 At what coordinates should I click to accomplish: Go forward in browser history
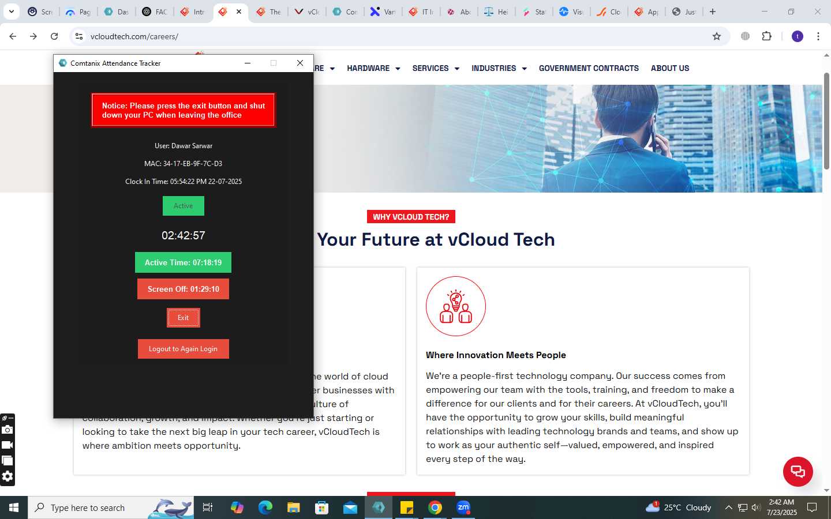click(x=33, y=36)
